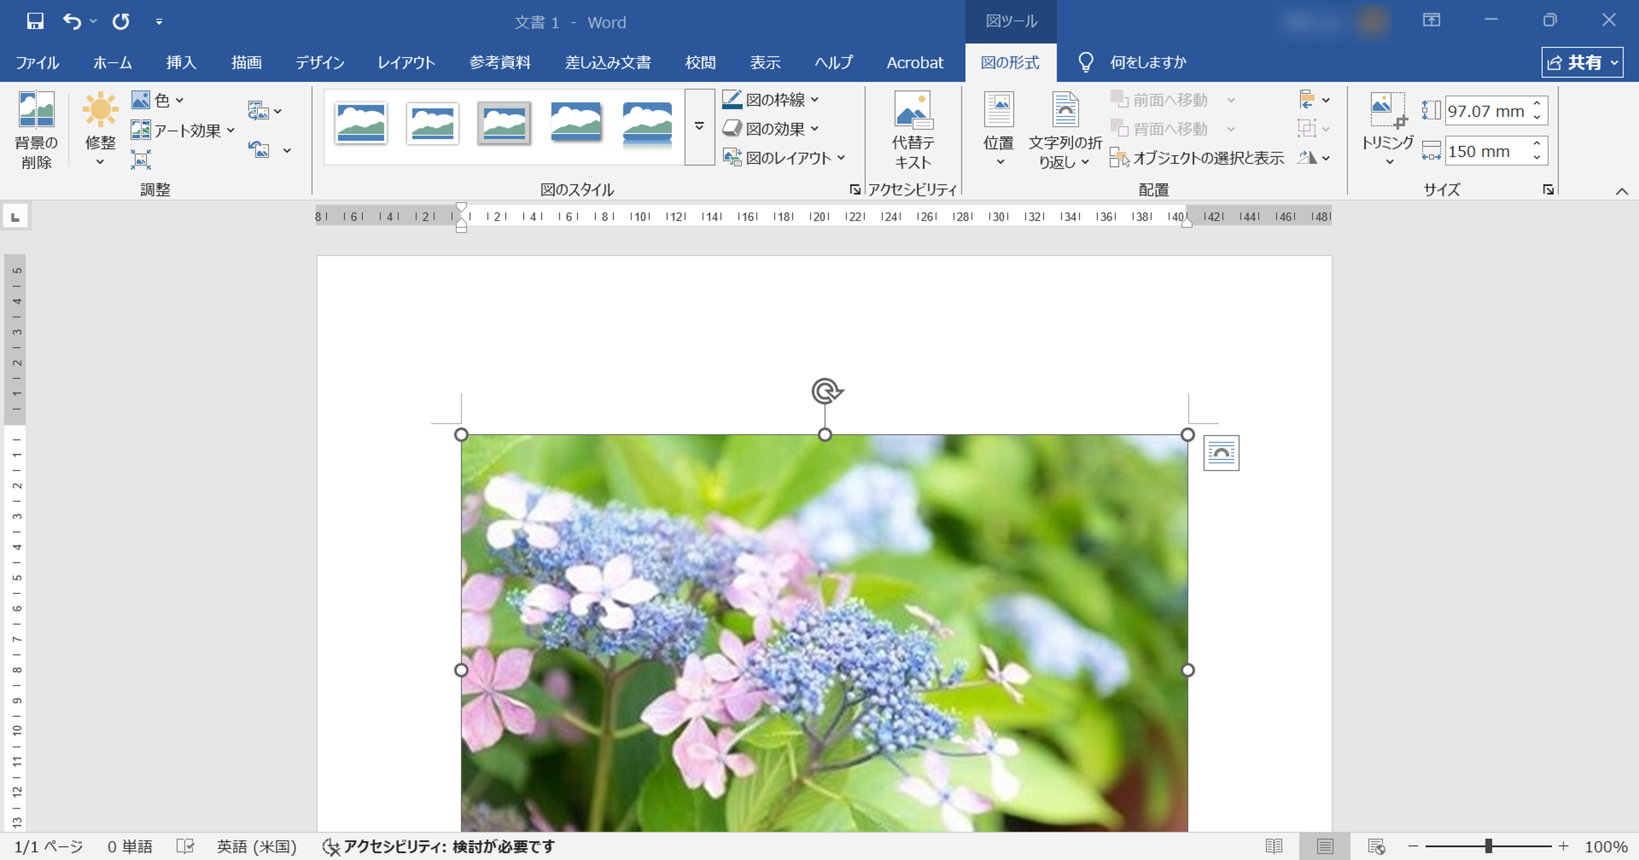Image resolution: width=1639 pixels, height=860 pixels.
Task: Click the height field showing 97.07 mm
Action: [x=1486, y=111]
